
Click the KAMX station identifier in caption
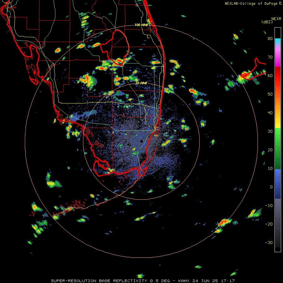(185, 281)
